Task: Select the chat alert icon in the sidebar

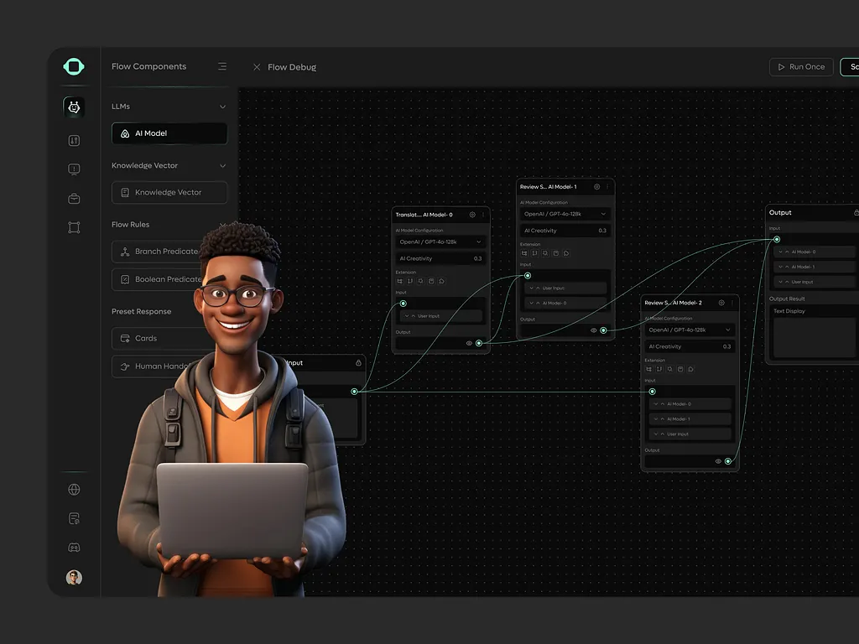Action: coord(74,169)
